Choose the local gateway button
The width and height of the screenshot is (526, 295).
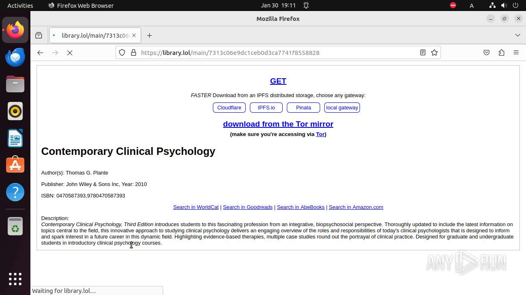[x=342, y=108]
